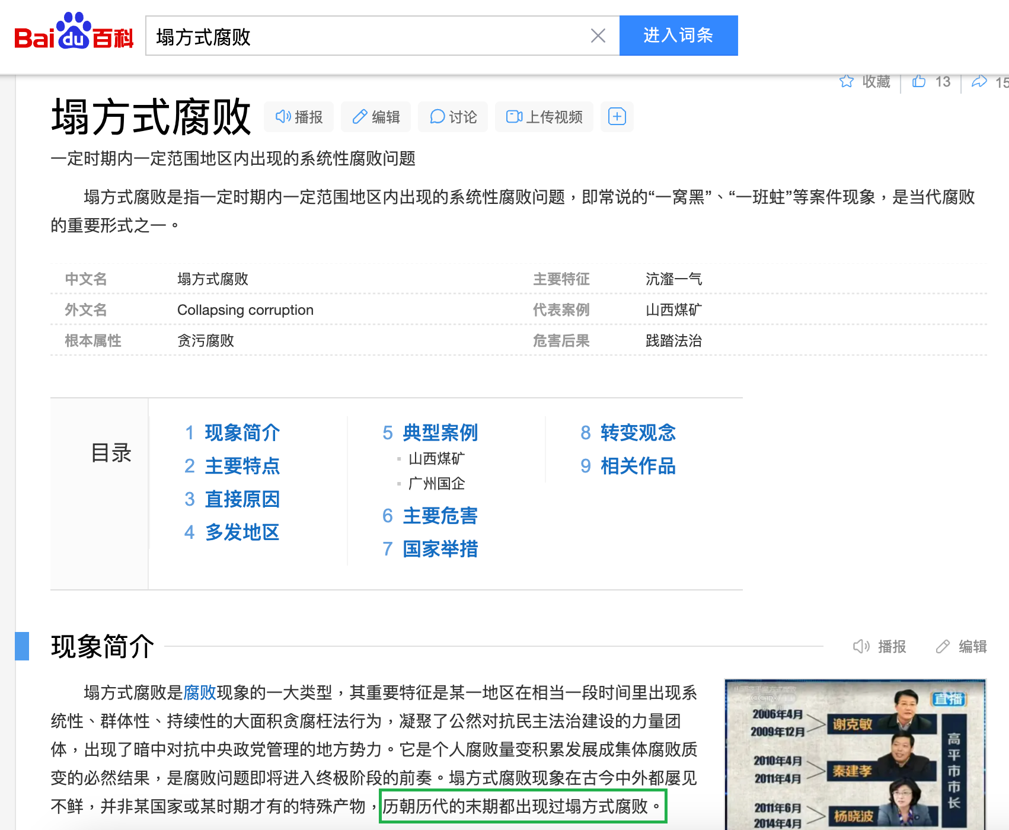Click the share arrow icon
The height and width of the screenshot is (830, 1009).
tap(979, 81)
